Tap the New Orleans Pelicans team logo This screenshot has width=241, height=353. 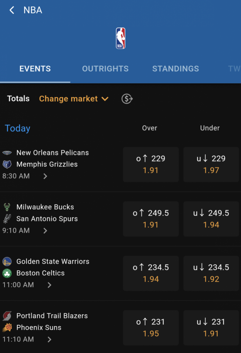tap(7, 152)
